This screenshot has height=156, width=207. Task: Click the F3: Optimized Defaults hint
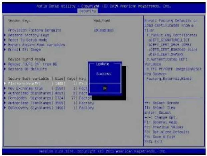167,132
